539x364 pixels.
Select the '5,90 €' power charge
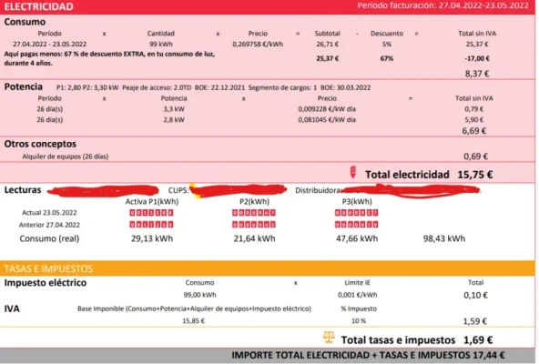pyautogui.click(x=474, y=119)
